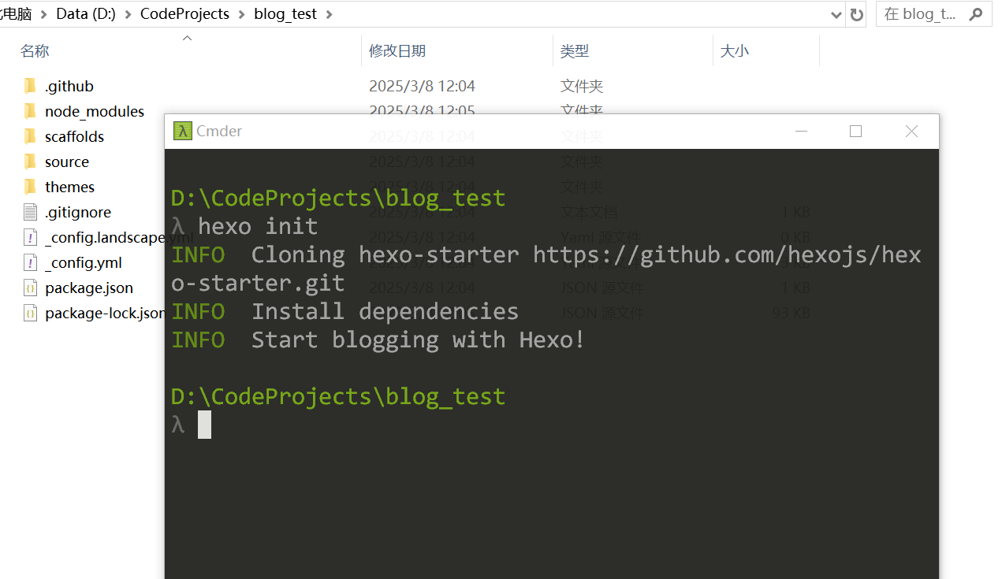Select the .gitignore file icon
The height and width of the screenshot is (579, 1002).
click(30, 212)
